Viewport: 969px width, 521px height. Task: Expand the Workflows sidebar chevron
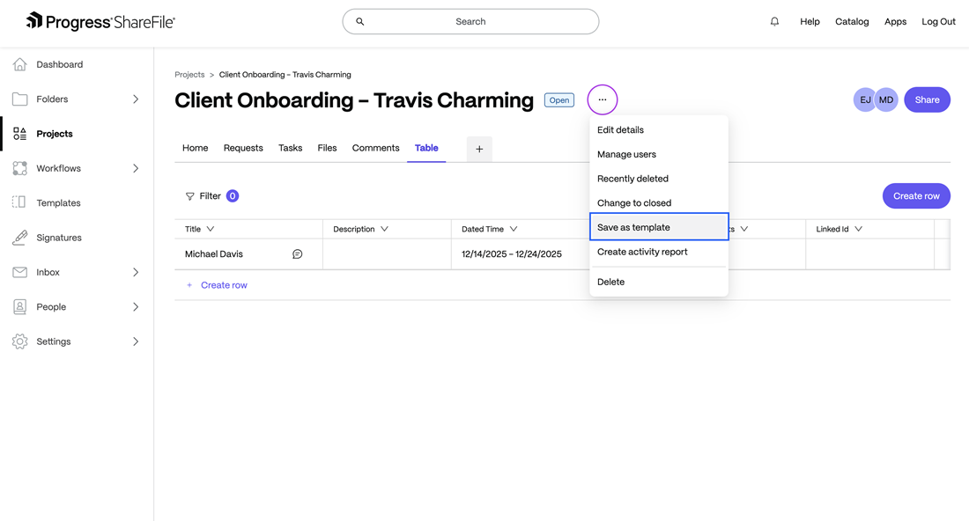tap(136, 169)
